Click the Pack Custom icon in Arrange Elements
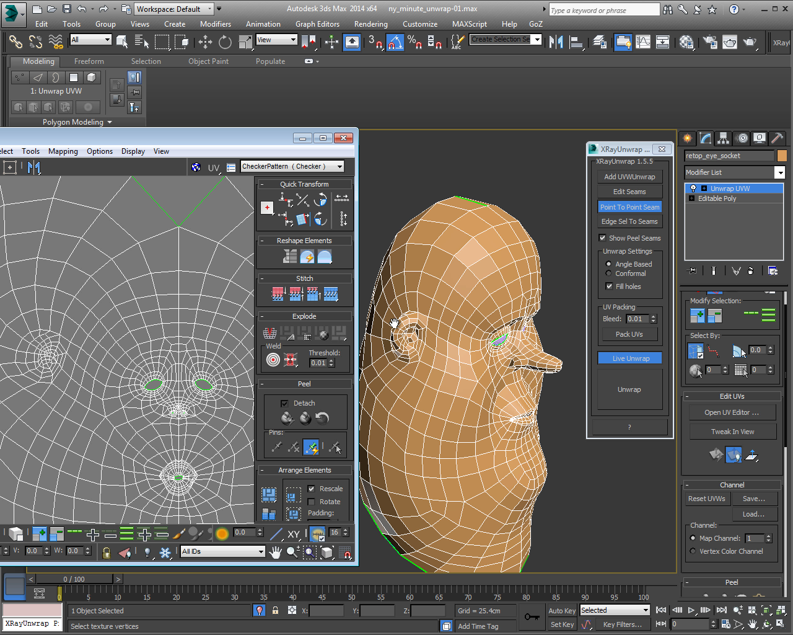The image size is (793, 635). [268, 494]
